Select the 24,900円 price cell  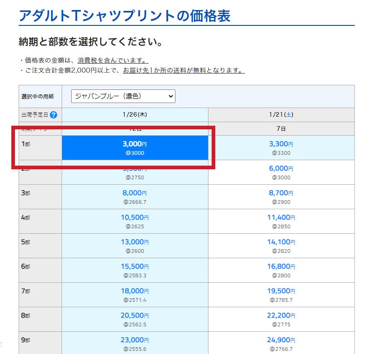pos(281,344)
